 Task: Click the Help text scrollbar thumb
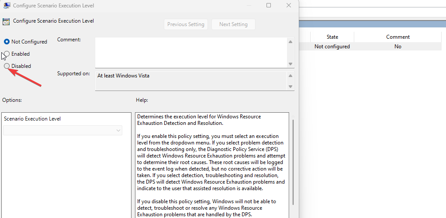tap(293, 162)
